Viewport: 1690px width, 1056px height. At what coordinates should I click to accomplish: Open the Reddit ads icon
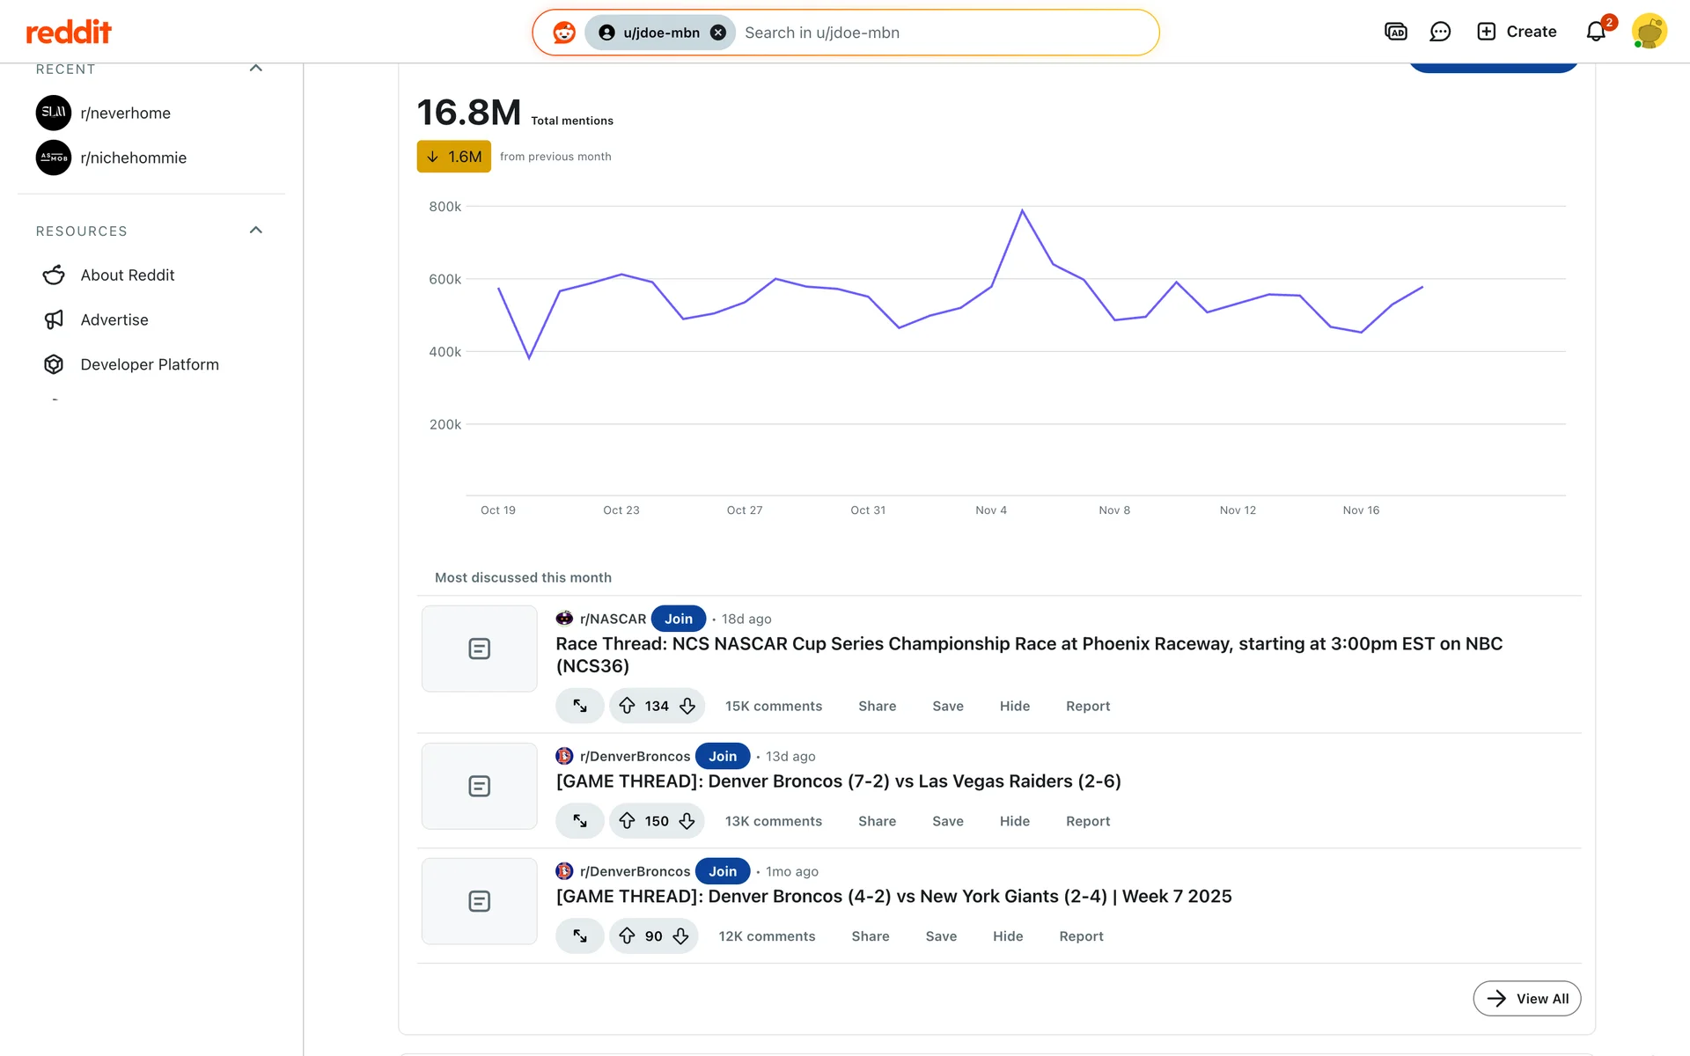click(x=1396, y=32)
